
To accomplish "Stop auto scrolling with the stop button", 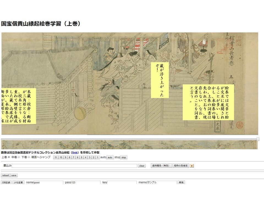I will (x=123, y=157).
